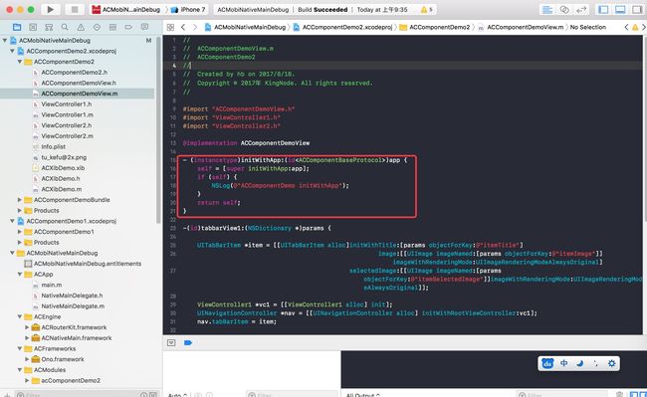Expand the Ono.framework item

pos(27,359)
